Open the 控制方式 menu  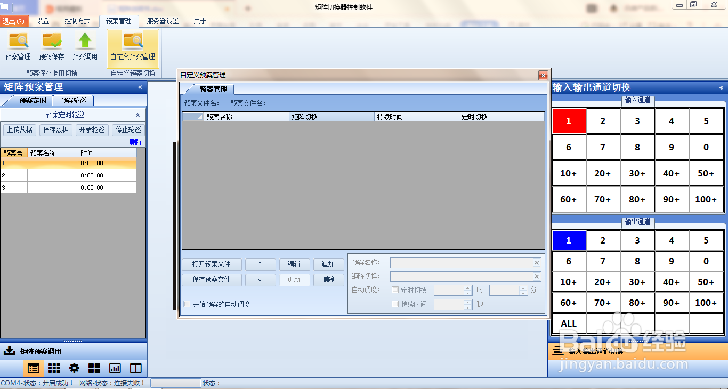78,21
